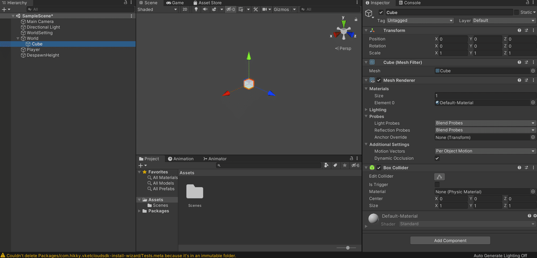Open the Layer Default dropdown
Viewport: 537px width, 258px height.
[x=504, y=21]
